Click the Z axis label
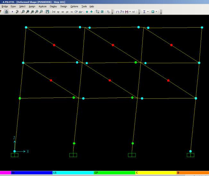 click(14, 138)
